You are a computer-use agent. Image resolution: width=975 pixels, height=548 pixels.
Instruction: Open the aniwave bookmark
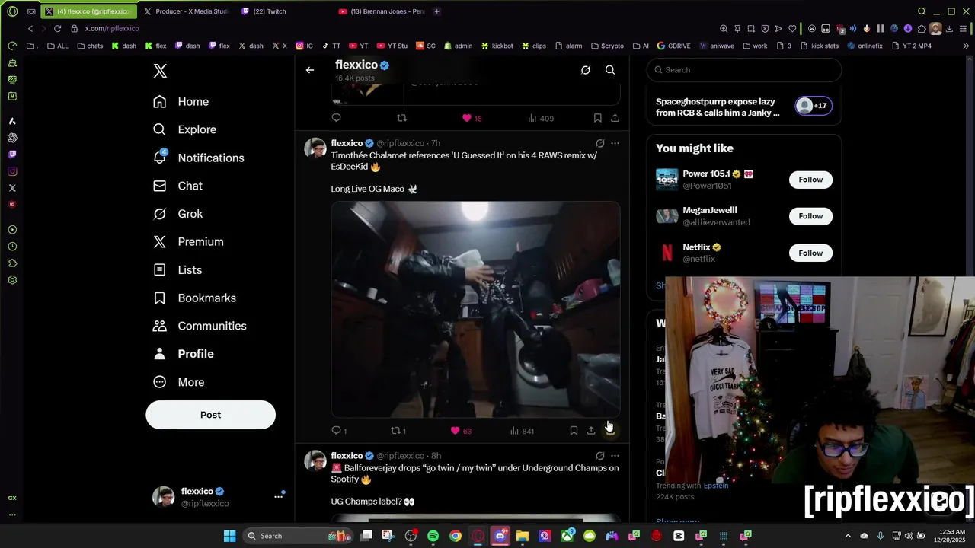click(717, 46)
